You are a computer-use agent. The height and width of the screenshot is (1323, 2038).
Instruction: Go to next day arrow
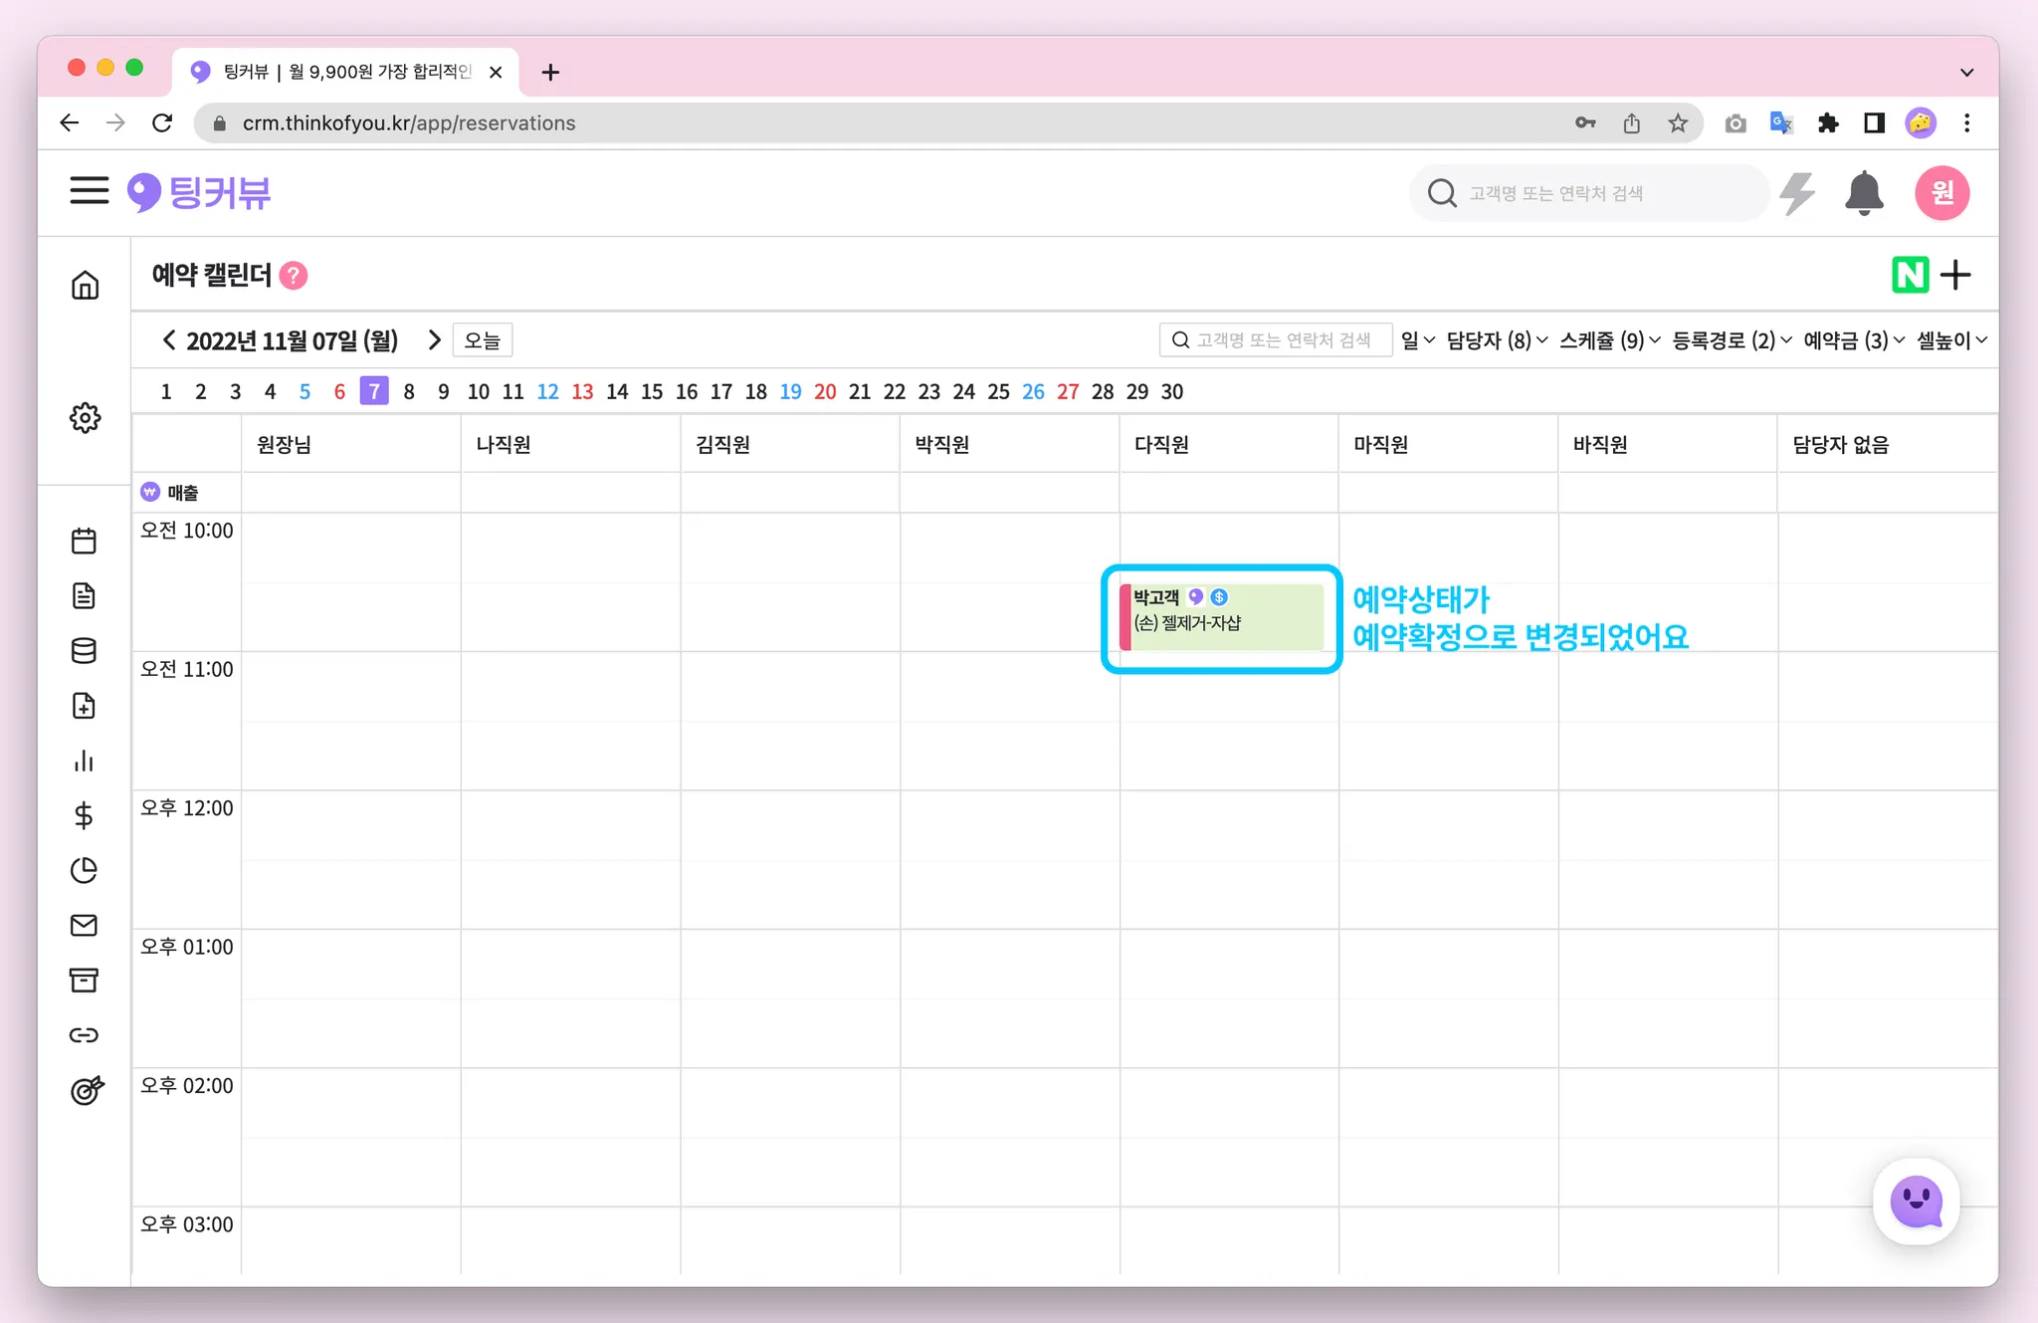pos(434,340)
